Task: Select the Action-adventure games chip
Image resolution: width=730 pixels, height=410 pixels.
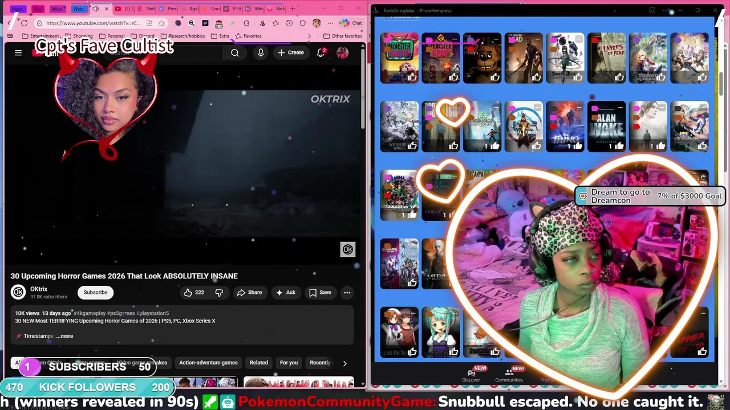Action: [x=208, y=363]
